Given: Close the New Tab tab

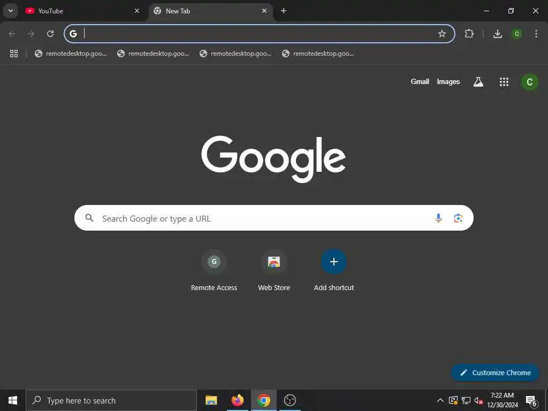Looking at the screenshot, I should point(264,11).
